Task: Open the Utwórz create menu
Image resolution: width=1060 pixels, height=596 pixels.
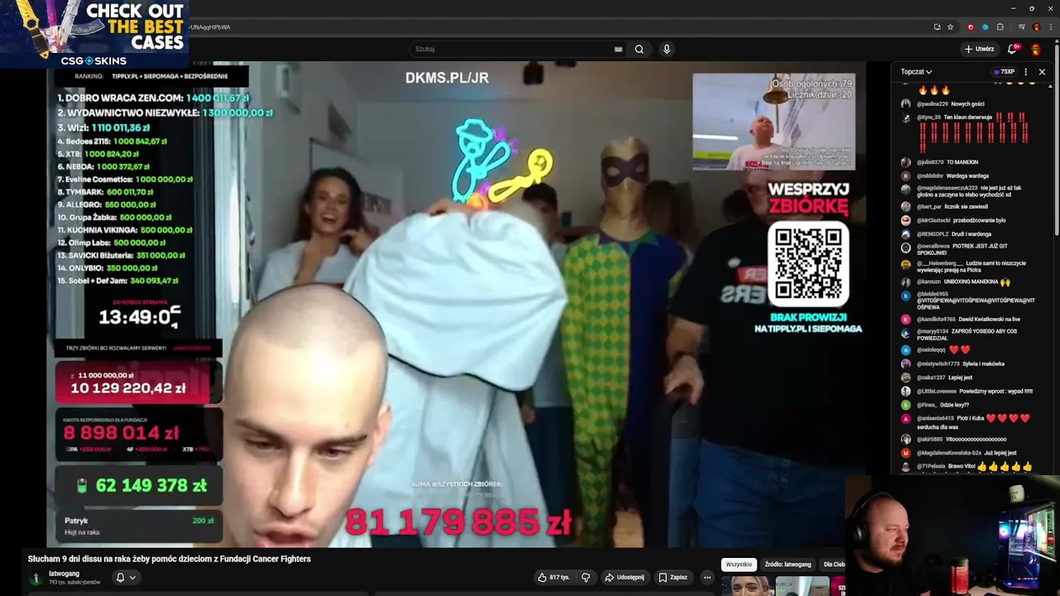Action: (x=979, y=49)
